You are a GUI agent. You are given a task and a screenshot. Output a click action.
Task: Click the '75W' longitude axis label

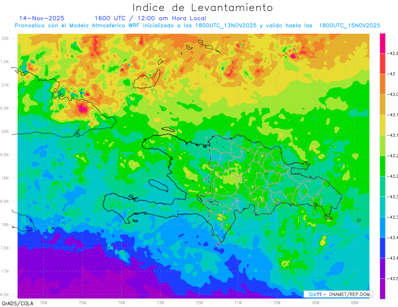click(83, 302)
